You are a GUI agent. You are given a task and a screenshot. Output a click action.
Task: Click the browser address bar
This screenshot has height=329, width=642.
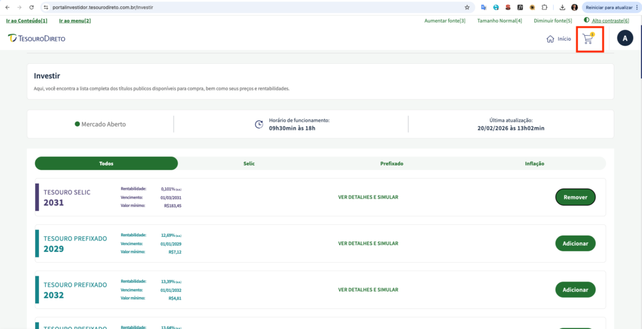pos(251,8)
